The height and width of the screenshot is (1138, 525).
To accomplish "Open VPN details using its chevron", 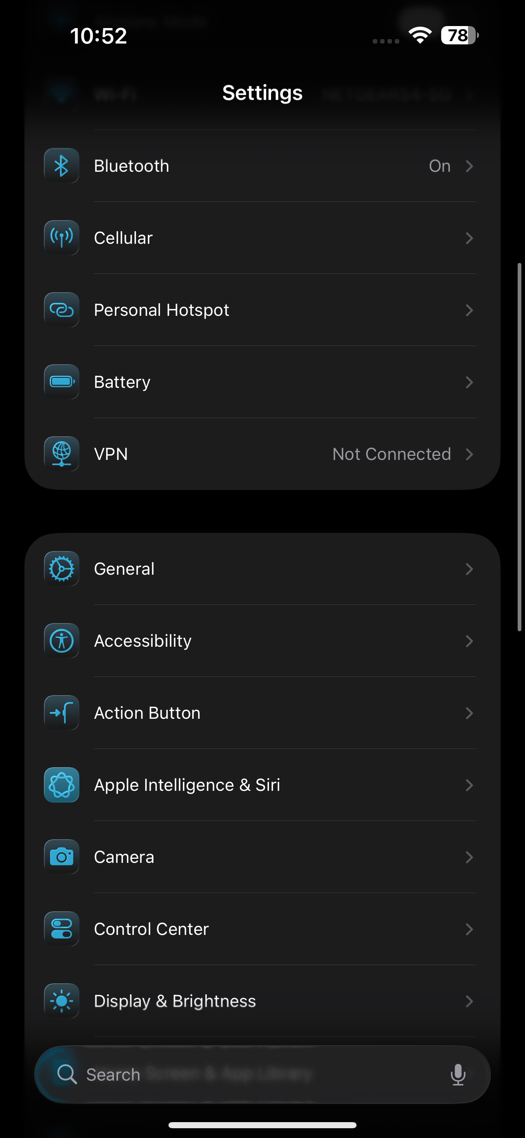I will 469,454.
